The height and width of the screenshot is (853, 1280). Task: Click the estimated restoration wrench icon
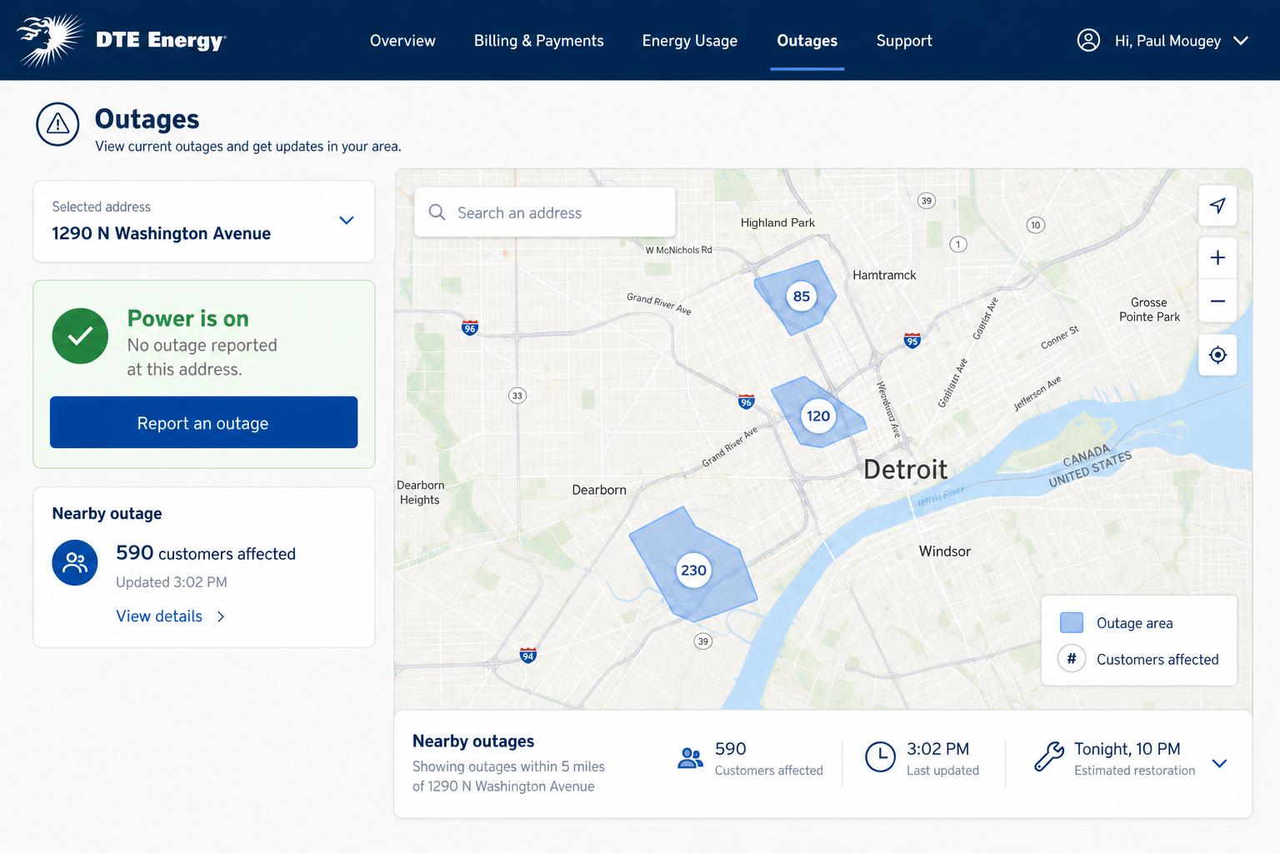click(1049, 757)
